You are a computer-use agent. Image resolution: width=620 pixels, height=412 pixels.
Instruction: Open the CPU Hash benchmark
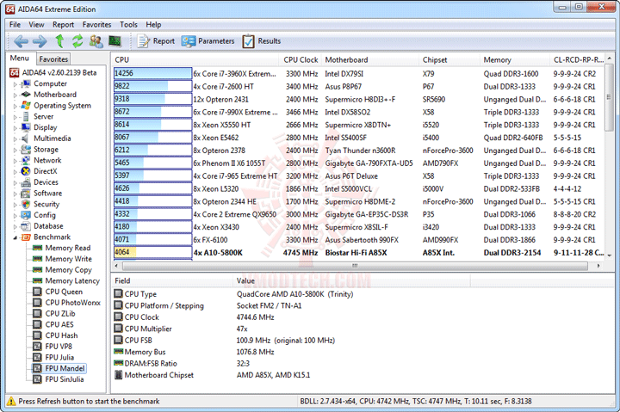[55, 335]
